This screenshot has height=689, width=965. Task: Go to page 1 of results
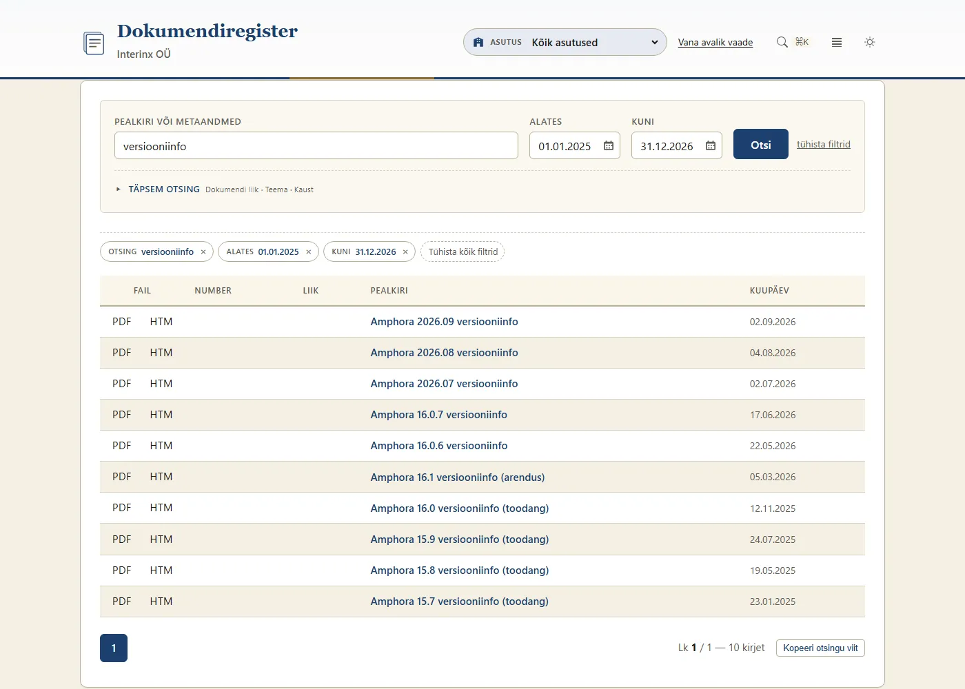pos(114,648)
